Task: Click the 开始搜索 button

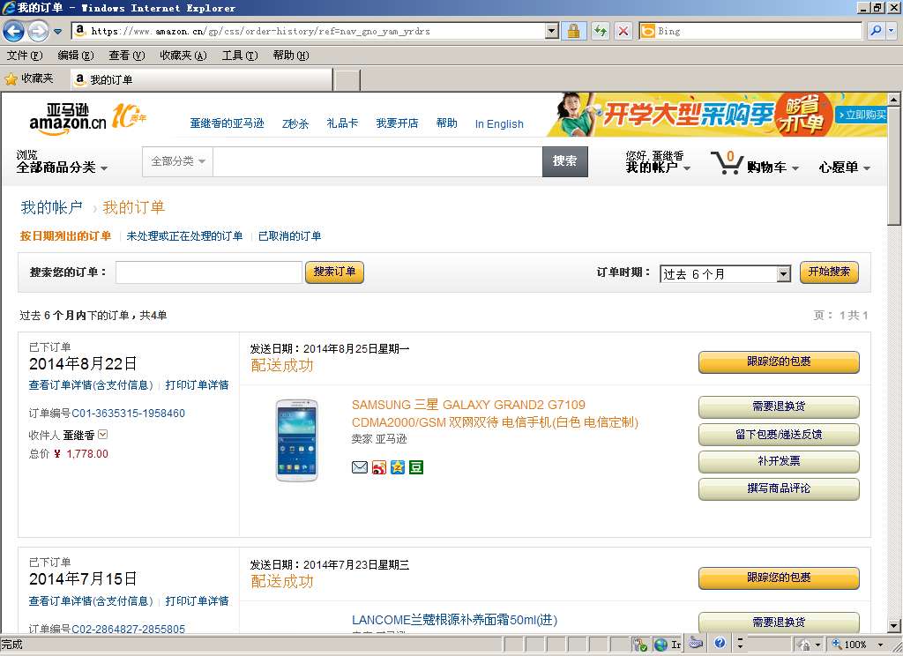Action: pyautogui.click(x=829, y=272)
